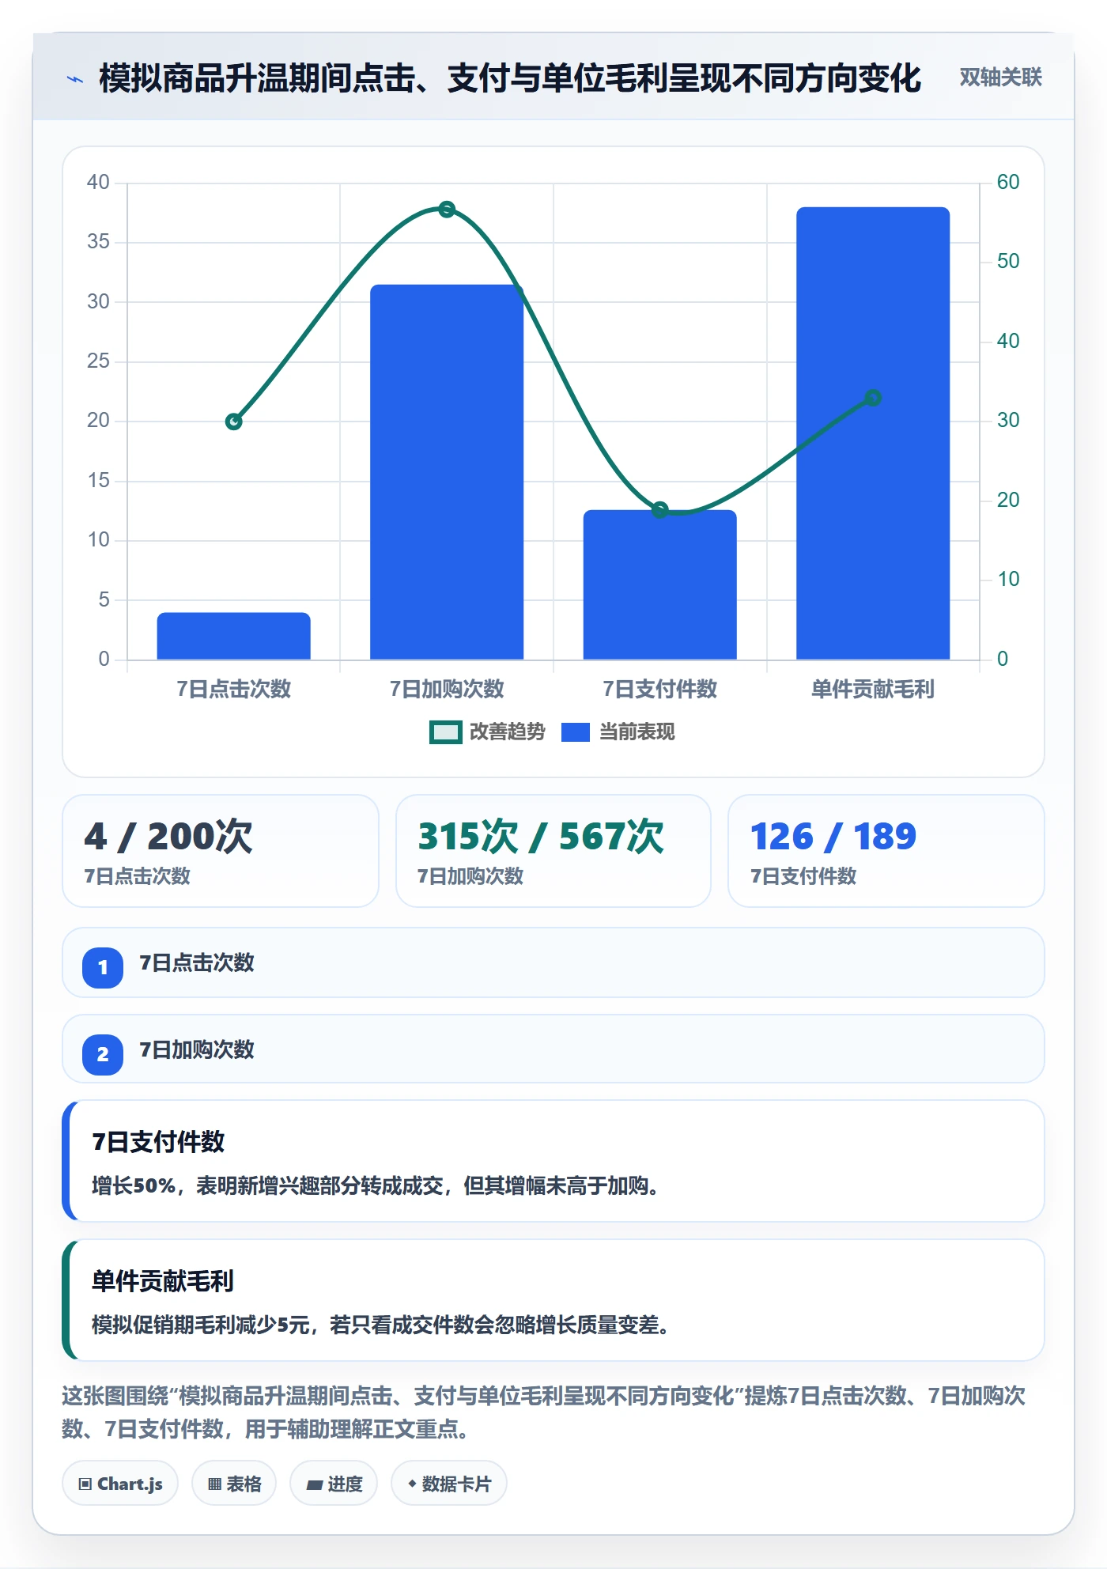Click the line peak point above 7日加购次数

[447, 210]
